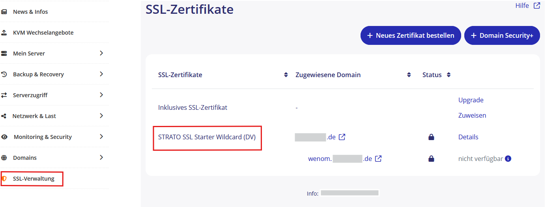Click the Netzwerk & Last share icon
557x207 pixels.
[x=4, y=116]
